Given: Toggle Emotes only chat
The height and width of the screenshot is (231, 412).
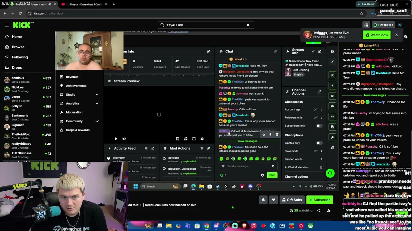Looking at the screenshot, I should [x=319, y=143].
